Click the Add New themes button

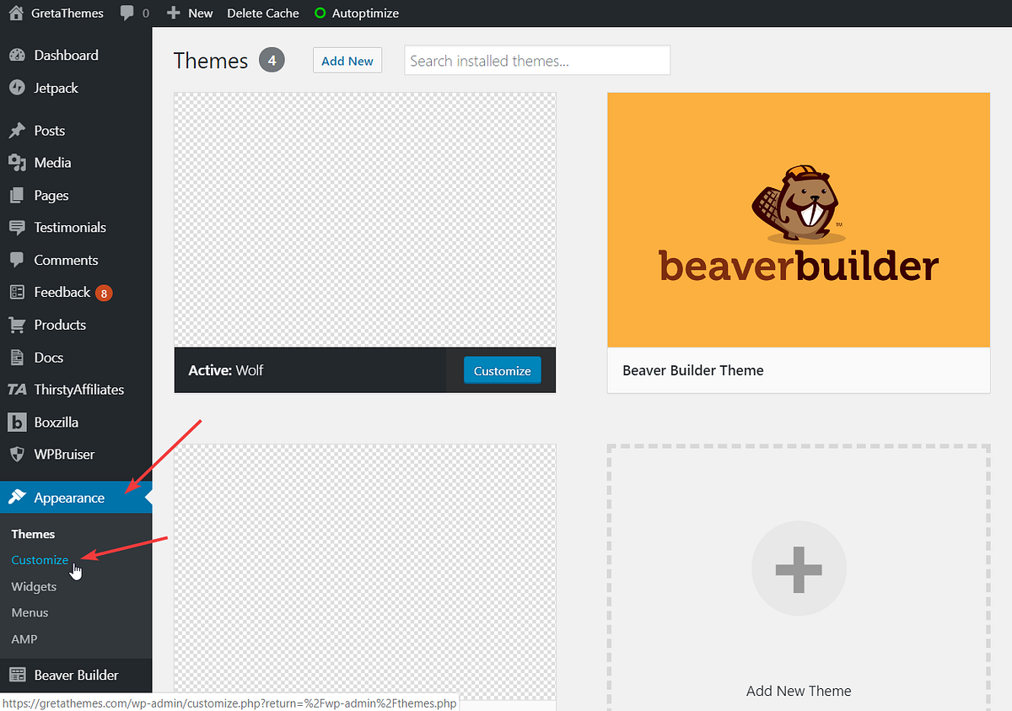(347, 60)
